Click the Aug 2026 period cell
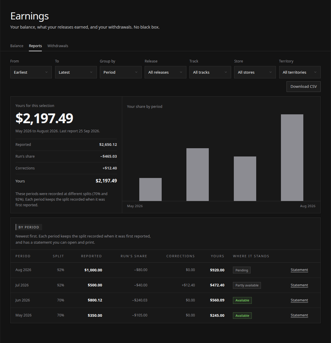This screenshot has height=343, width=331. pos(23,270)
